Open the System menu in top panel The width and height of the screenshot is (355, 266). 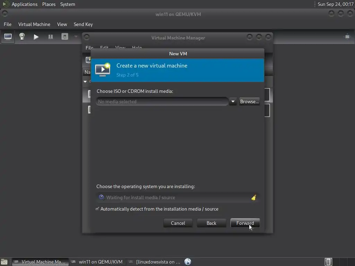(68, 4)
